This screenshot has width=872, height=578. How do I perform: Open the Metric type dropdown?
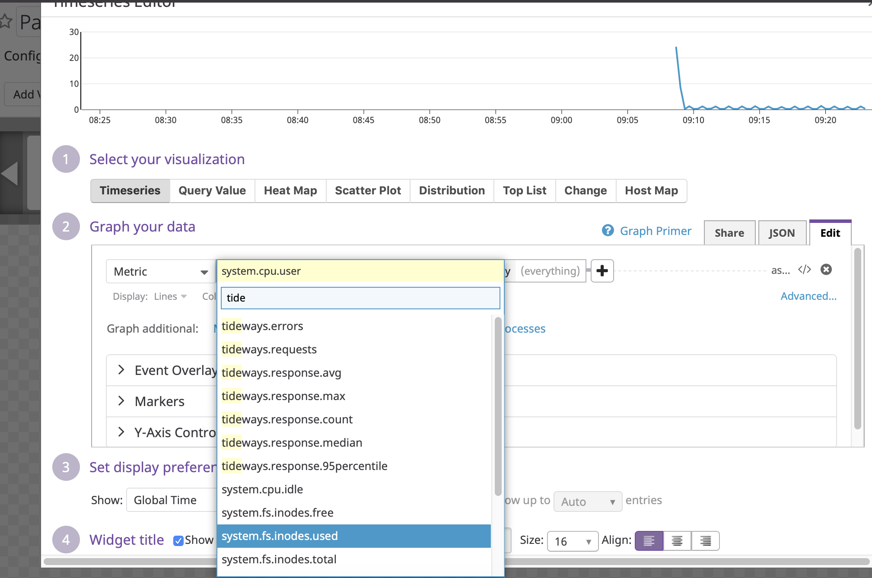(x=160, y=271)
